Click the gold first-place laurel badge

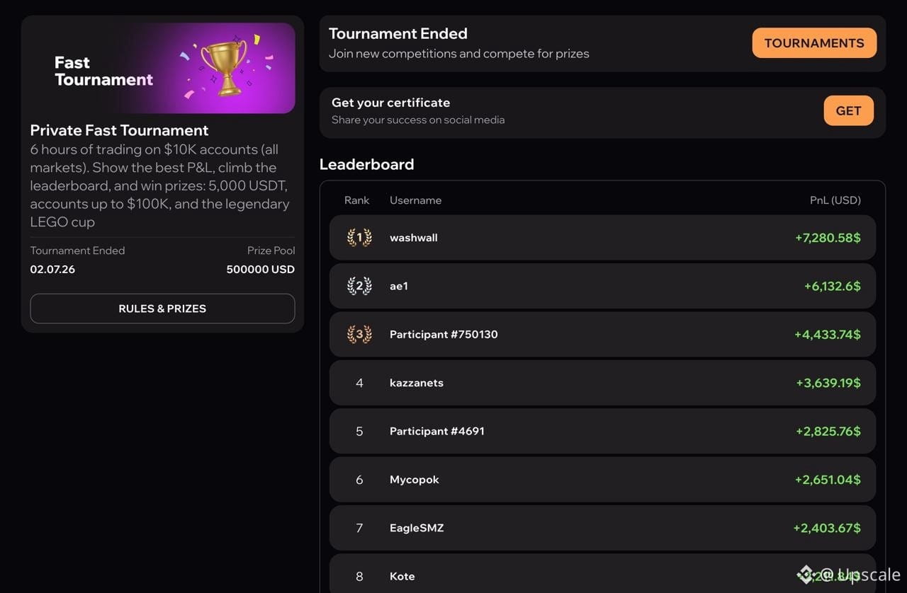[359, 238]
